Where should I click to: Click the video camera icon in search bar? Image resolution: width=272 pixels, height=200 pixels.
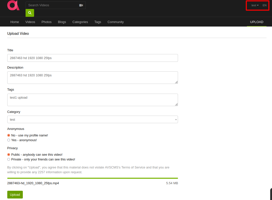coord(81,5)
